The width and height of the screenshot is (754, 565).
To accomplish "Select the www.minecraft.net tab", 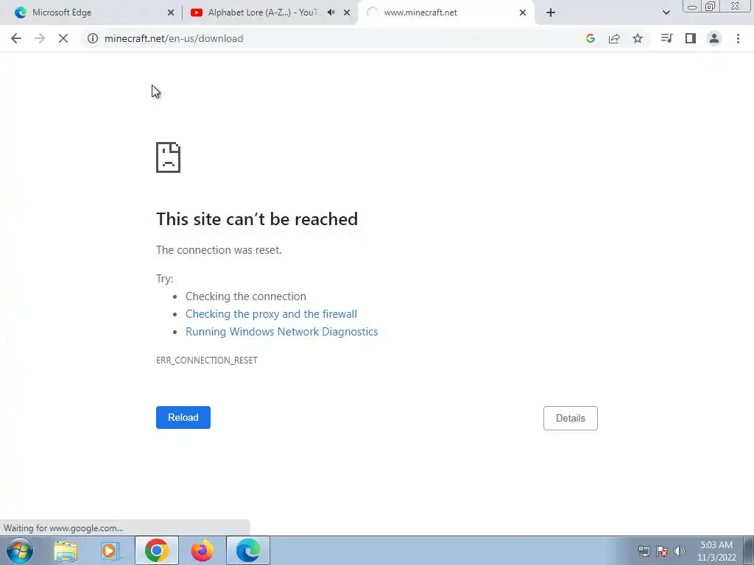I will pyautogui.click(x=445, y=13).
